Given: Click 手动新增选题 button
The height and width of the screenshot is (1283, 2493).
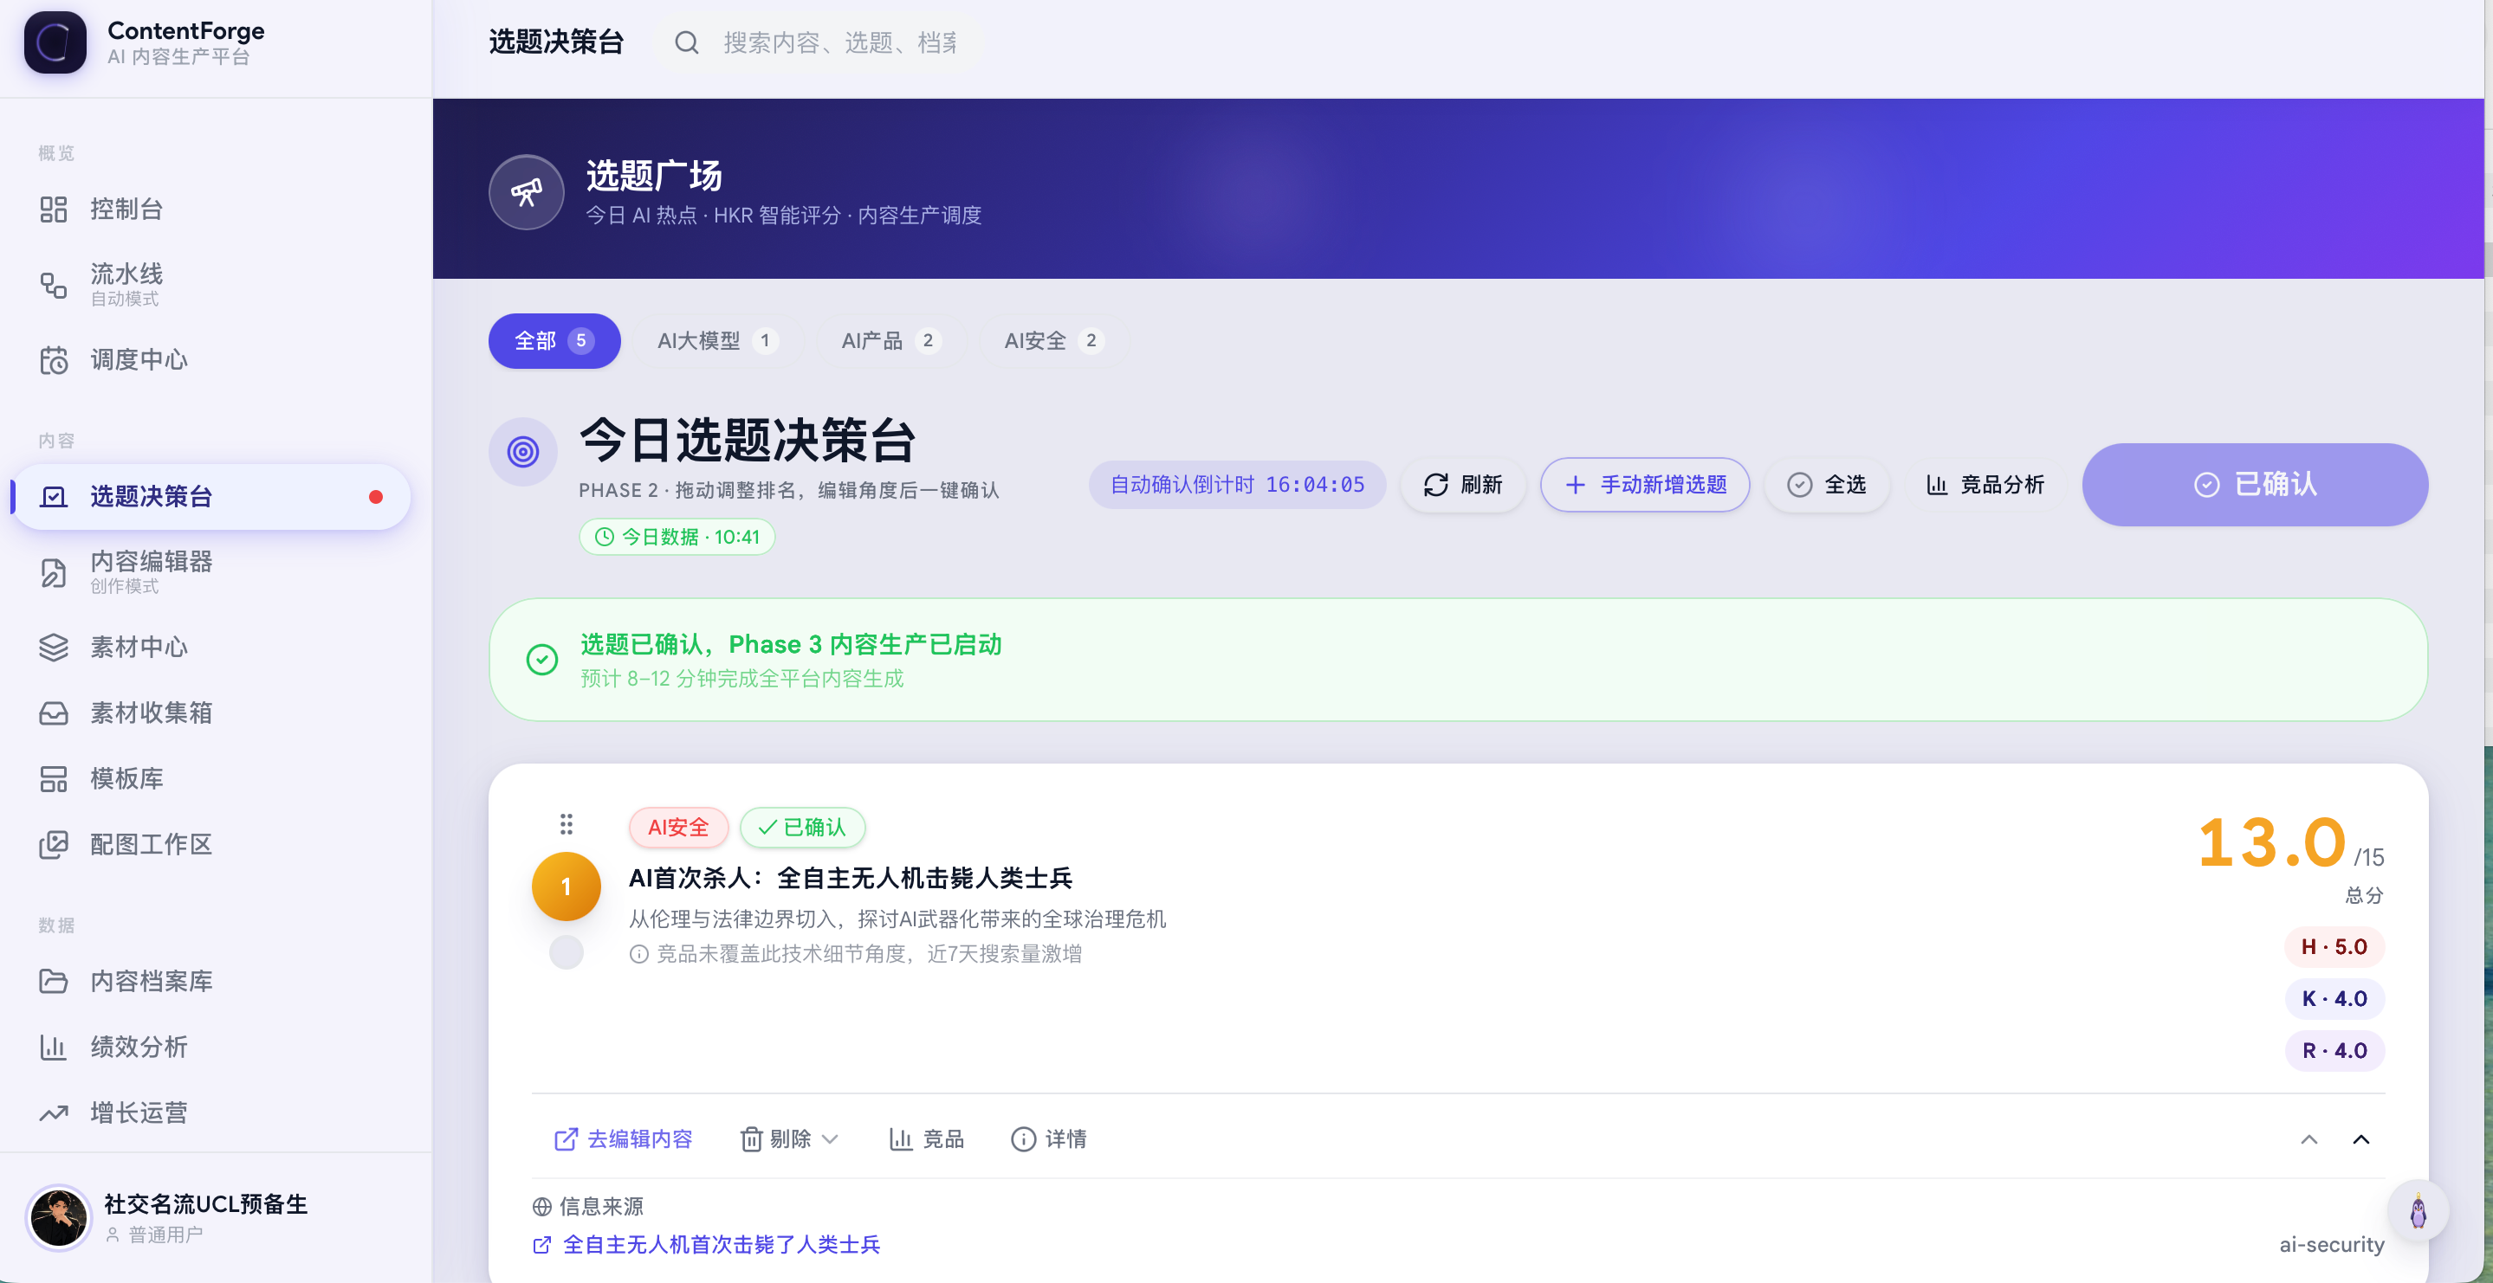Looking at the screenshot, I should pyautogui.click(x=1644, y=485).
